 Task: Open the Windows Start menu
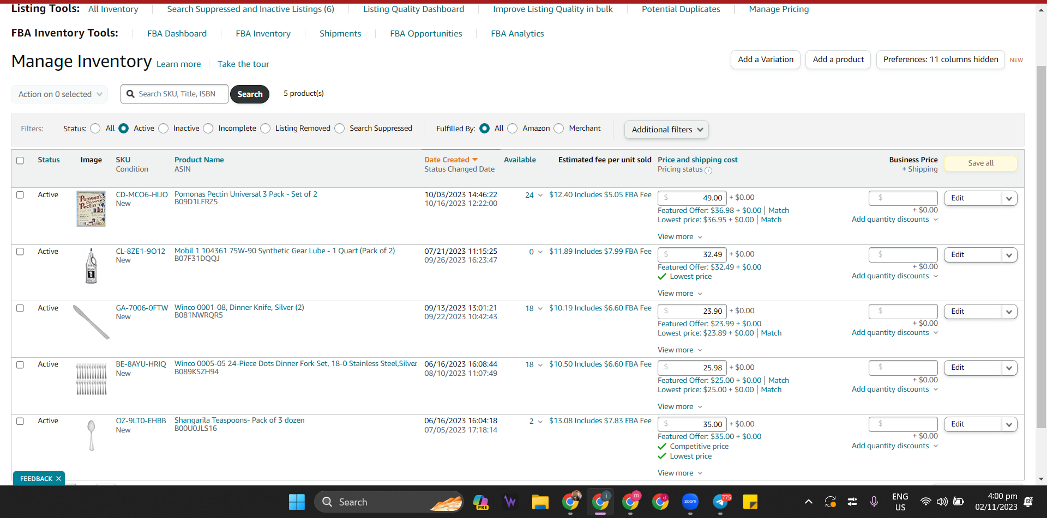pos(297,502)
